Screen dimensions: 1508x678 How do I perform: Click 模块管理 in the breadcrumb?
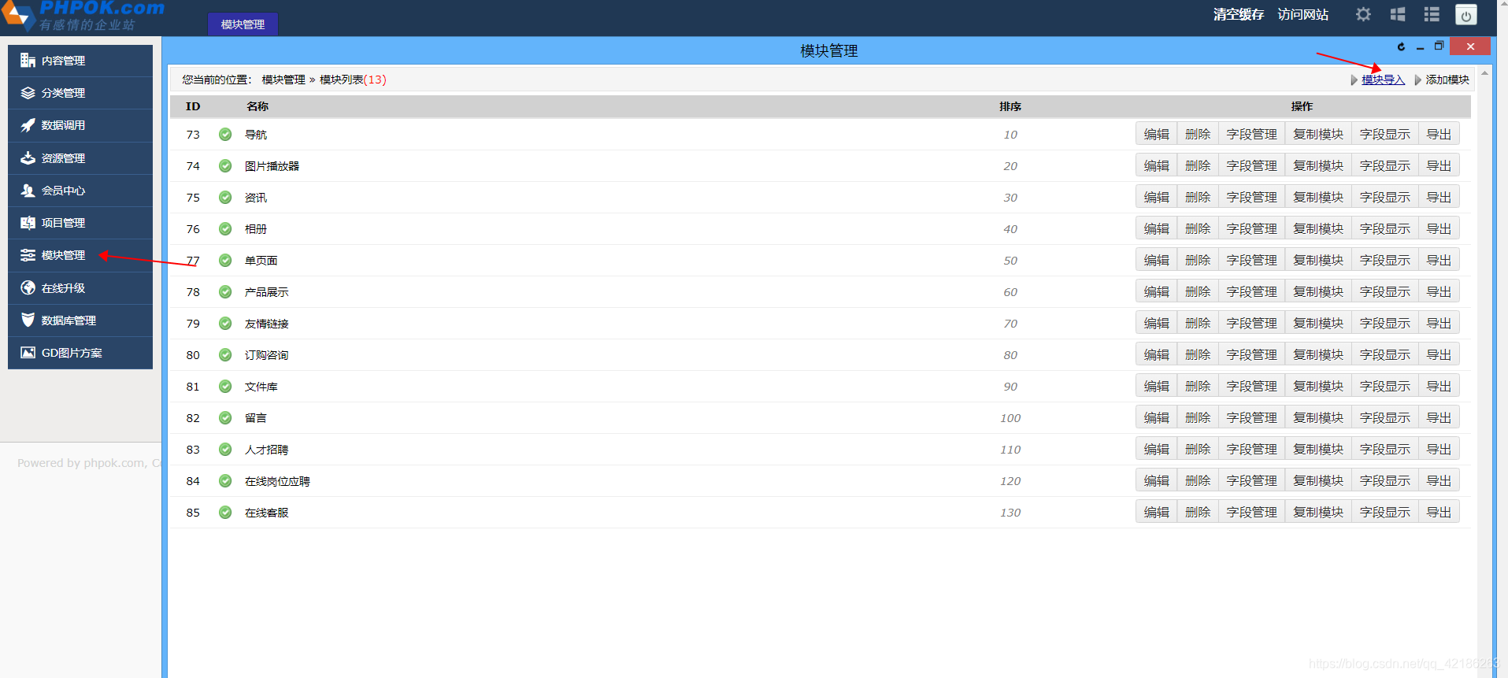[283, 80]
